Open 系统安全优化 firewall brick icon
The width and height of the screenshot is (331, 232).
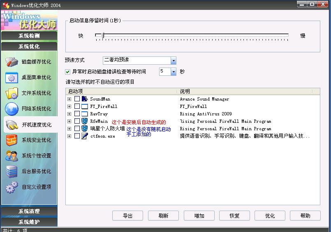tap(12, 140)
